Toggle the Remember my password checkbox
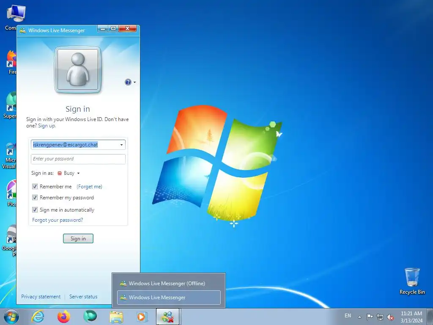433x325 pixels. click(x=35, y=198)
